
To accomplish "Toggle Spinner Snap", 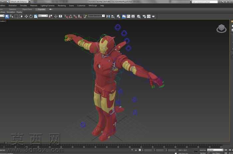I will point(80,17).
